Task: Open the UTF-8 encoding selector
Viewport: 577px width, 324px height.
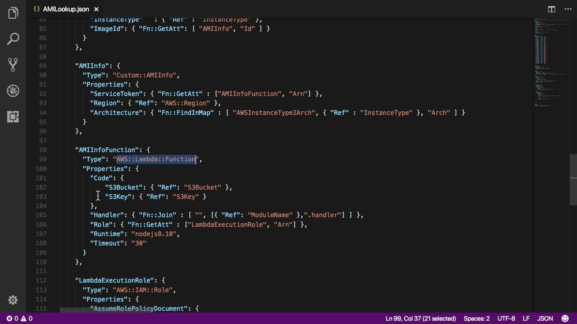Action: 506,318
